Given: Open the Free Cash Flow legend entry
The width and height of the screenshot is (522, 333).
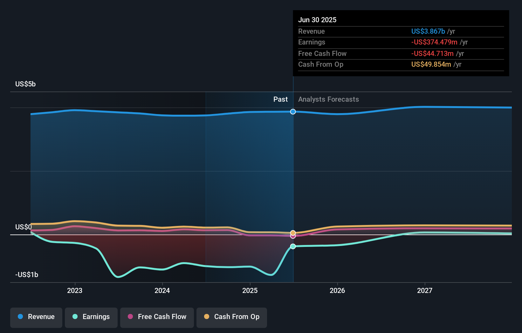Looking at the screenshot, I should pyautogui.click(x=157, y=317).
